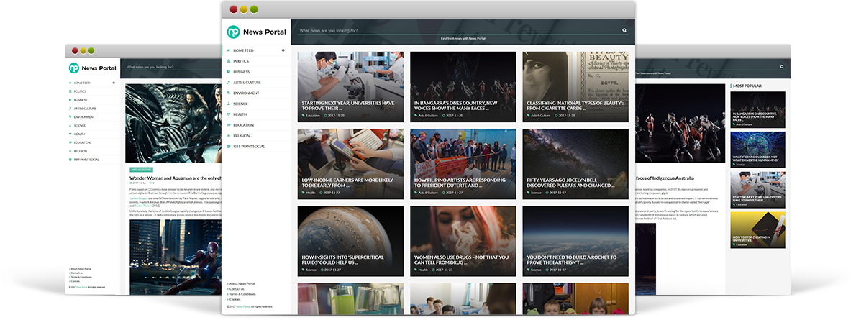Click the Education tag on the universities card, front window
This screenshot has width=856, height=320.
[x=311, y=116]
